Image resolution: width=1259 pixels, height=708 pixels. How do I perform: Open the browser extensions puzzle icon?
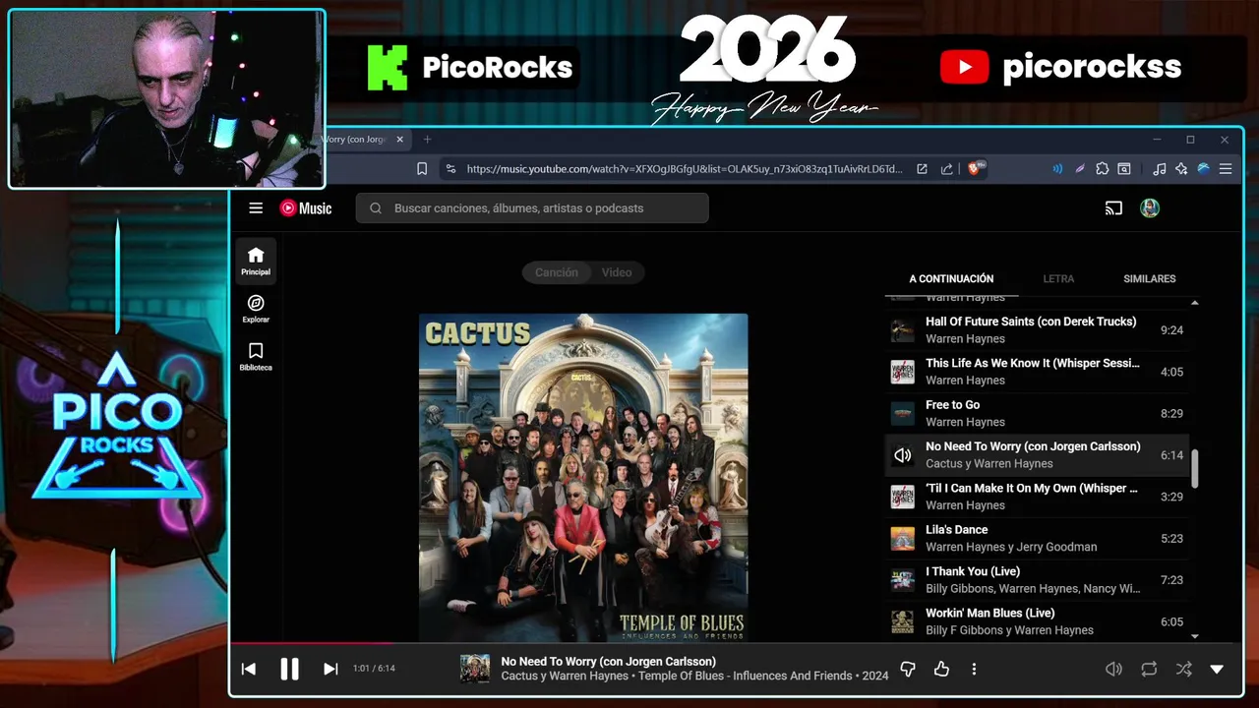(x=1103, y=169)
